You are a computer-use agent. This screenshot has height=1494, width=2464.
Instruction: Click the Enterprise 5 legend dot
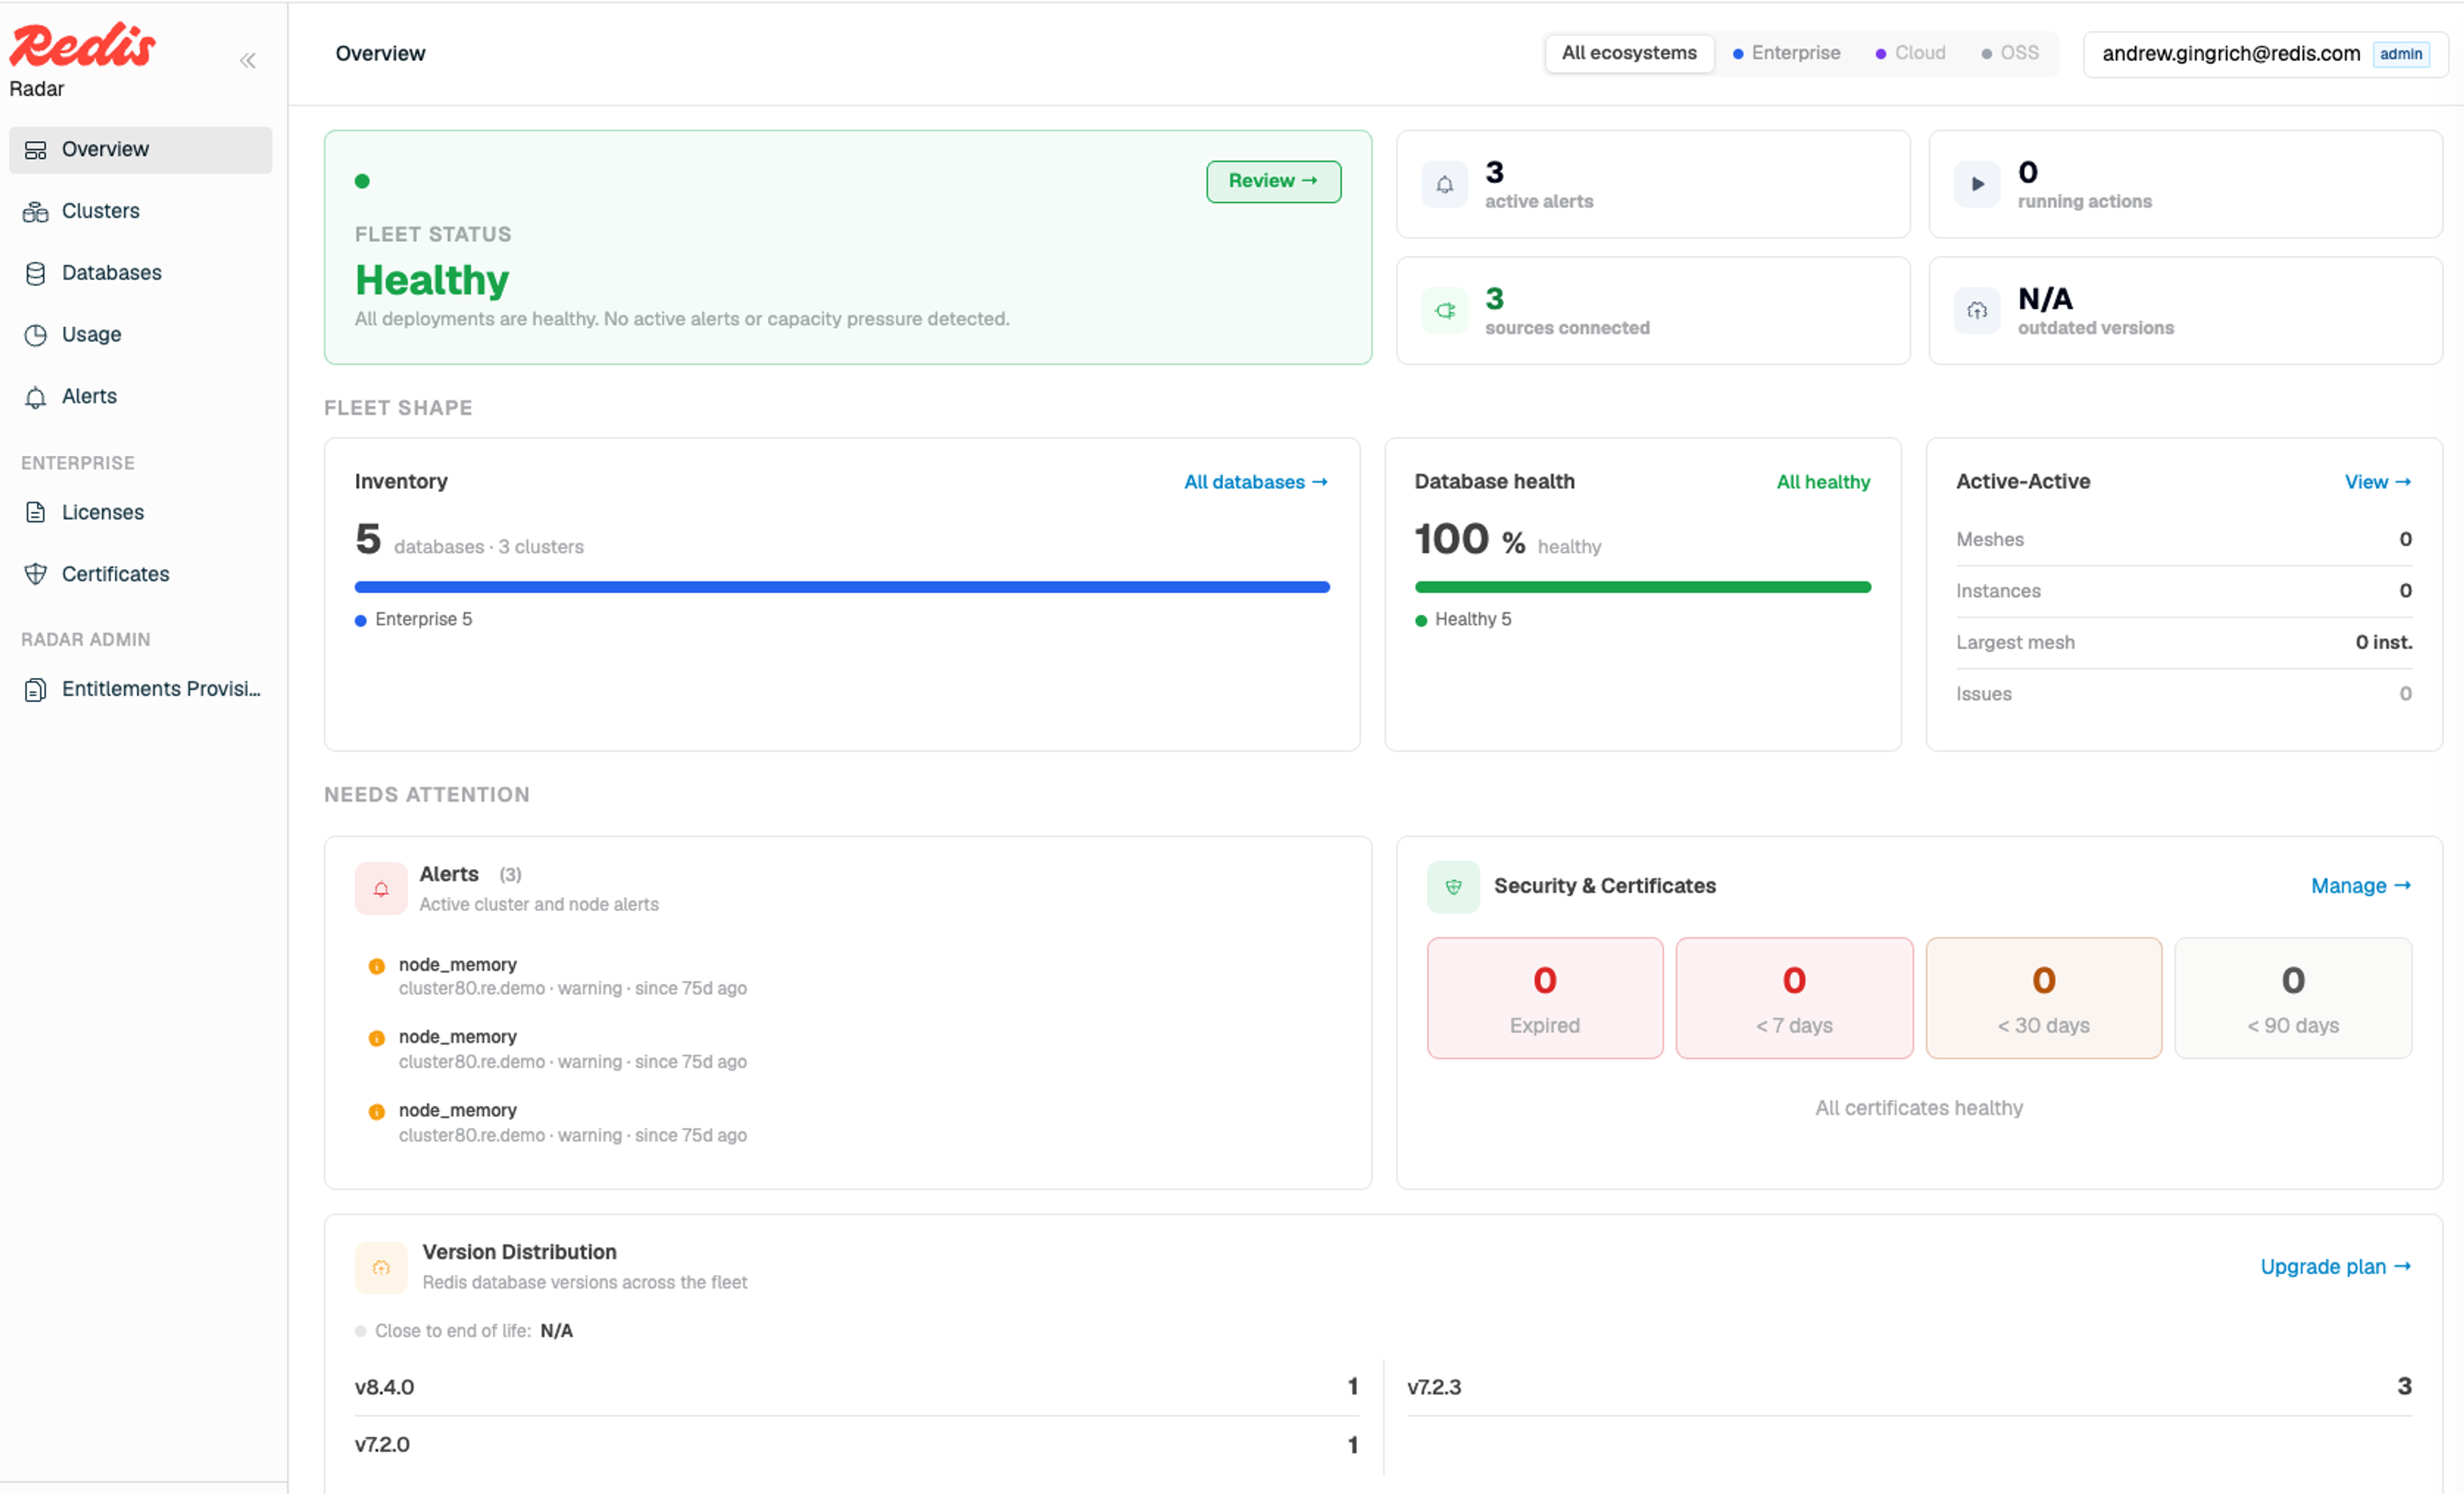[x=361, y=621]
